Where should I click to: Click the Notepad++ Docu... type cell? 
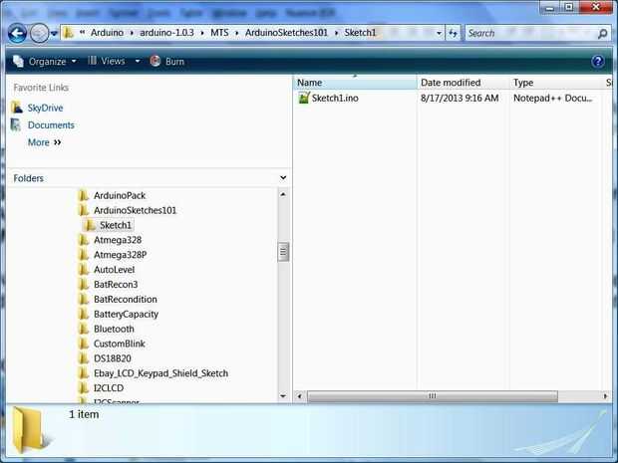pos(552,98)
